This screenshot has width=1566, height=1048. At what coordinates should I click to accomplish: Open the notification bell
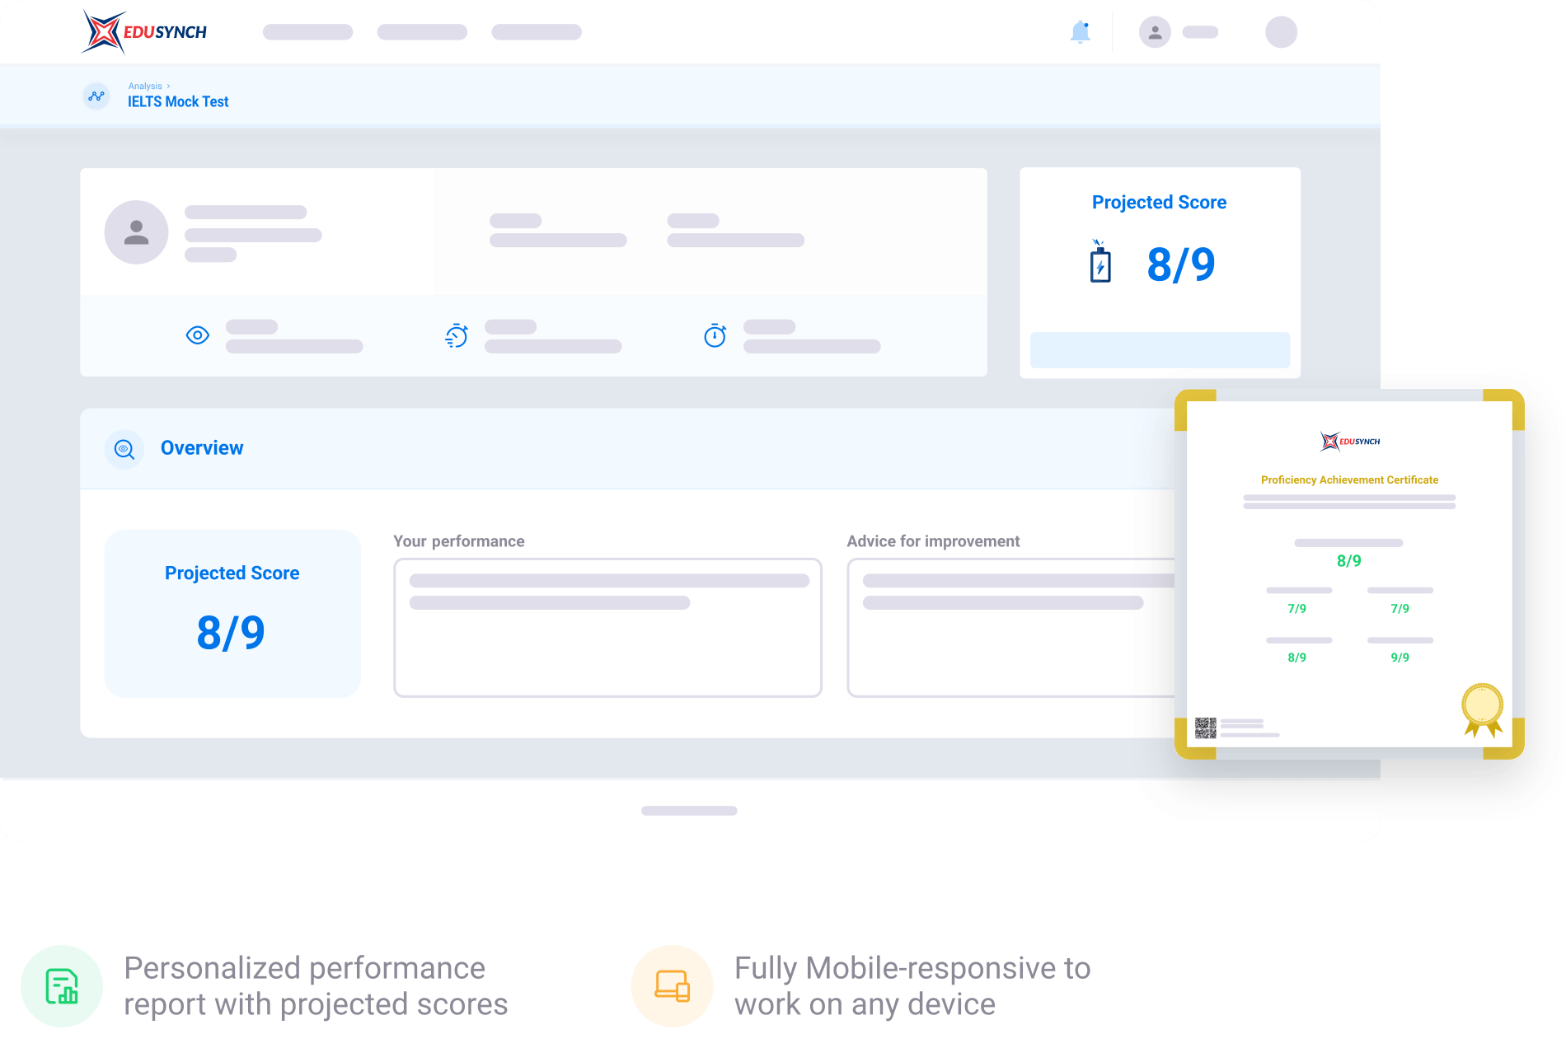click(1080, 32)
